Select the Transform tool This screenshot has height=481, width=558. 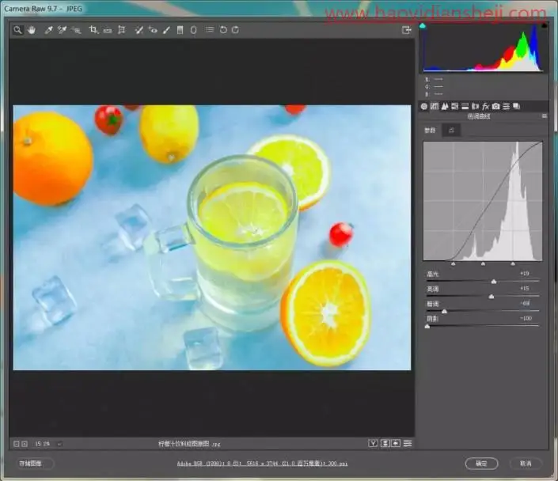[122, 30]
